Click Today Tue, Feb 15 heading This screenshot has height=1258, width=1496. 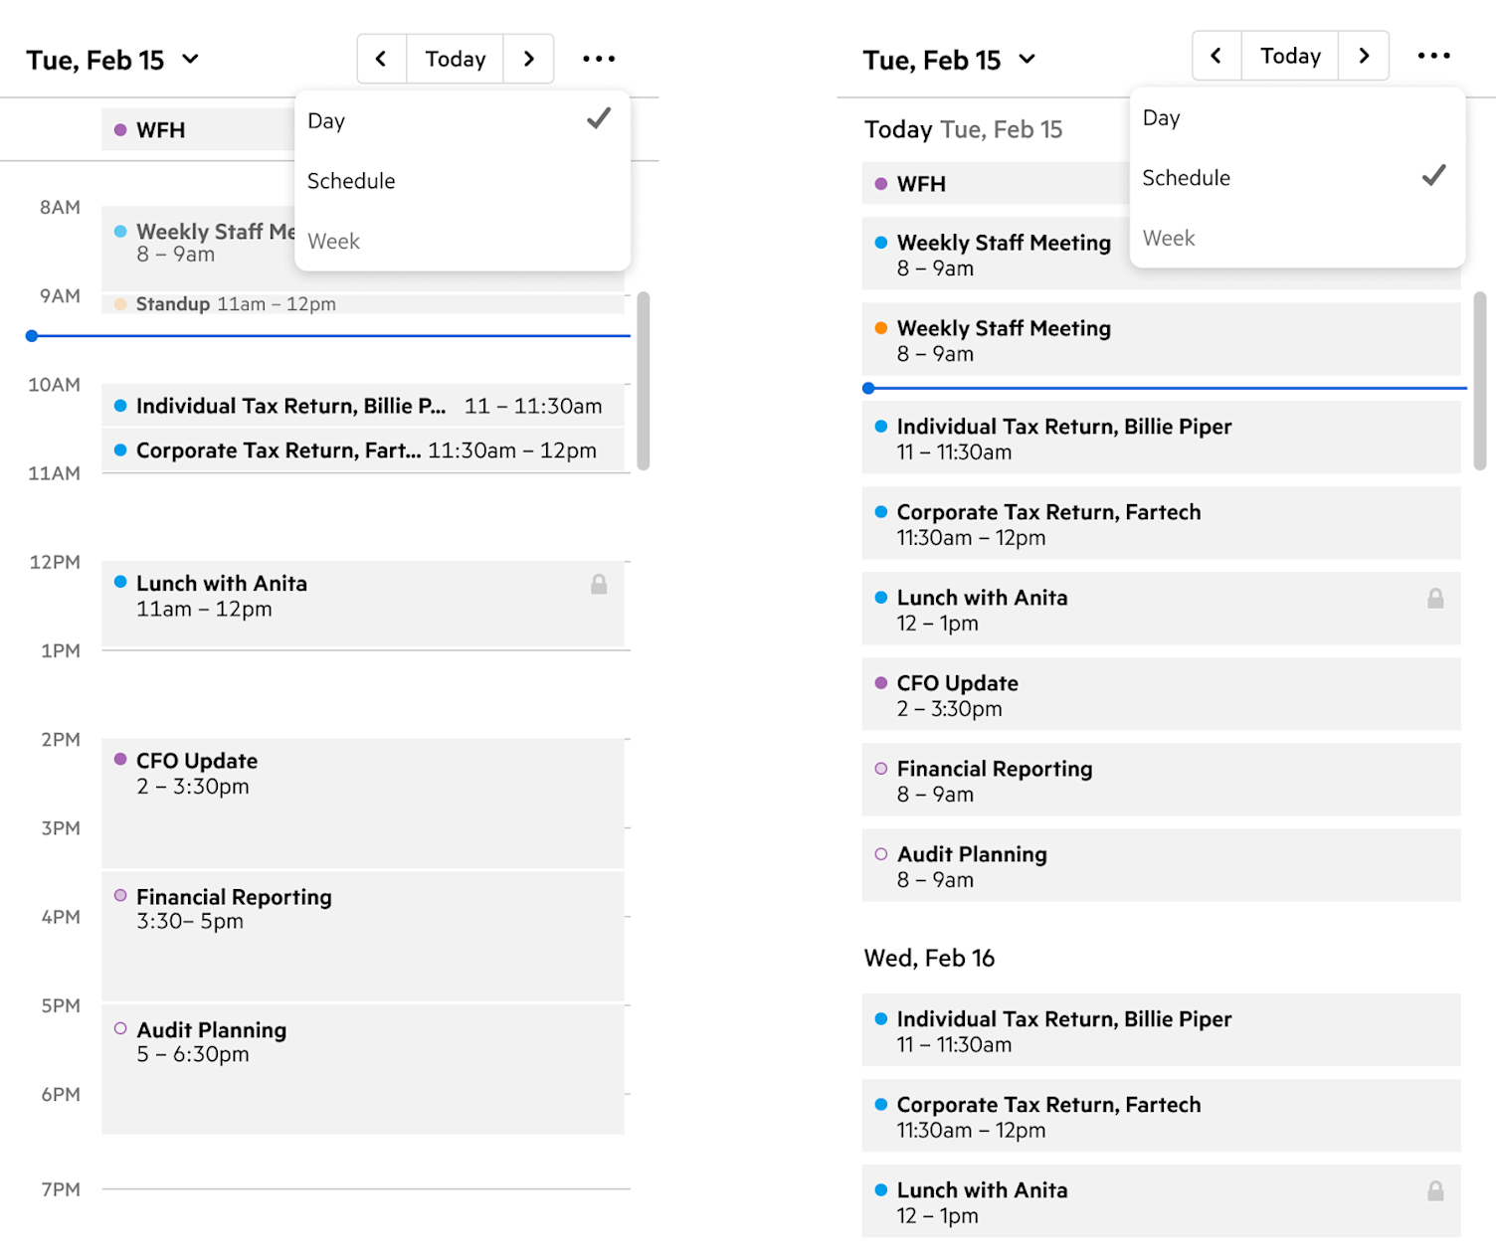click(963, 129)
